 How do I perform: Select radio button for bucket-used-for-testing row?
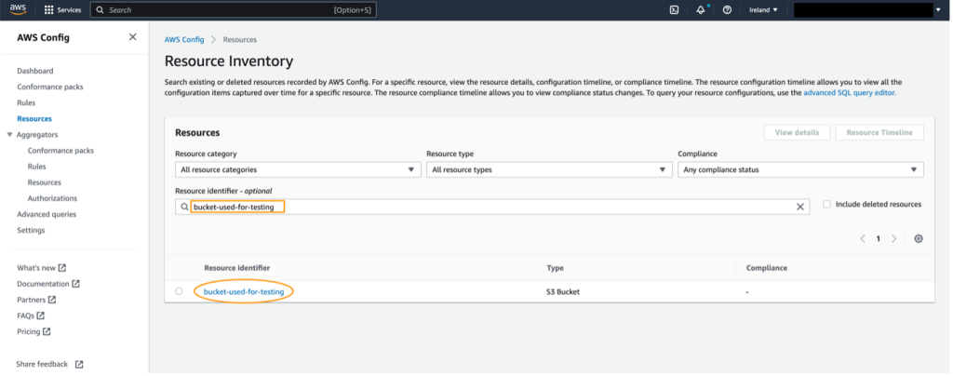(x=179, y=291)
